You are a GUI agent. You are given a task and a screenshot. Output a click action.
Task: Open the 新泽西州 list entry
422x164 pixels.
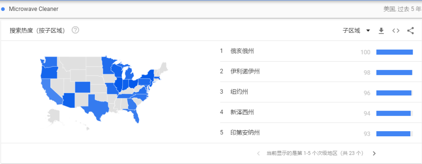[242, 112]
